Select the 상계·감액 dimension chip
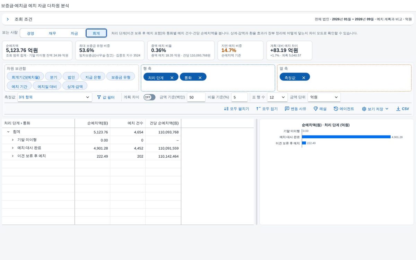 pos(75,86)
